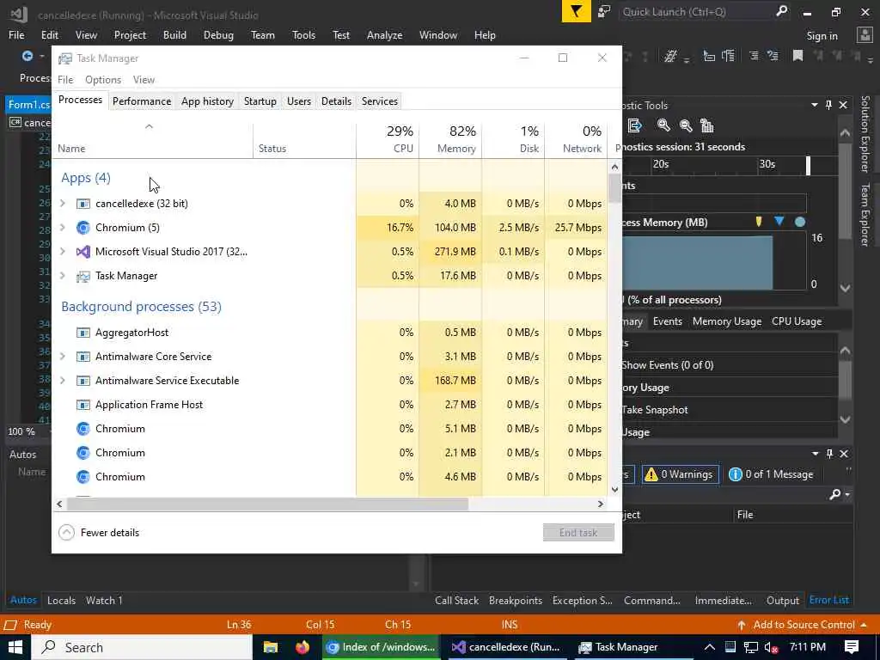
Task: Show hidden tray icons chevron
Action: pos(709,647)
